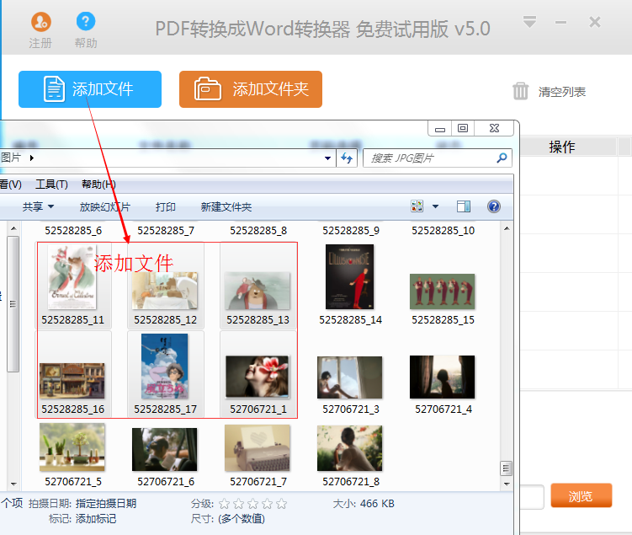Image resolution: width=632 pixels, height=535 pixels.
Task: Select thumbnail 52706721_1
Action: [258, 377]
